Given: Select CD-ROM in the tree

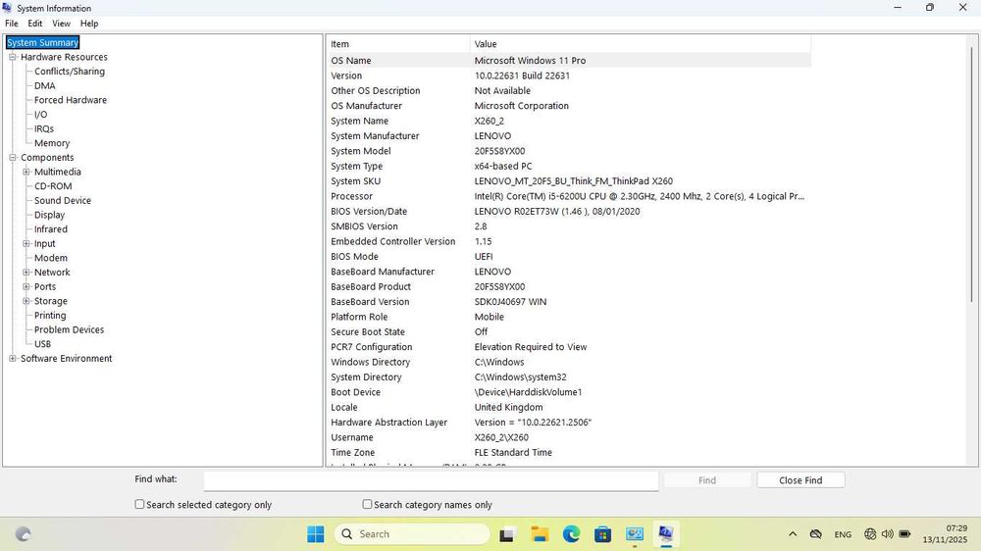Looking at the screenshot, I should (x=53, y=186).
